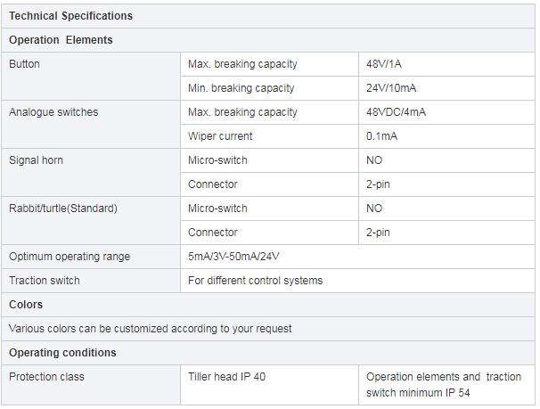This screenshot has height=409, width=540.
Task: Click the Optimum operating range label
Action: (70, 257)
